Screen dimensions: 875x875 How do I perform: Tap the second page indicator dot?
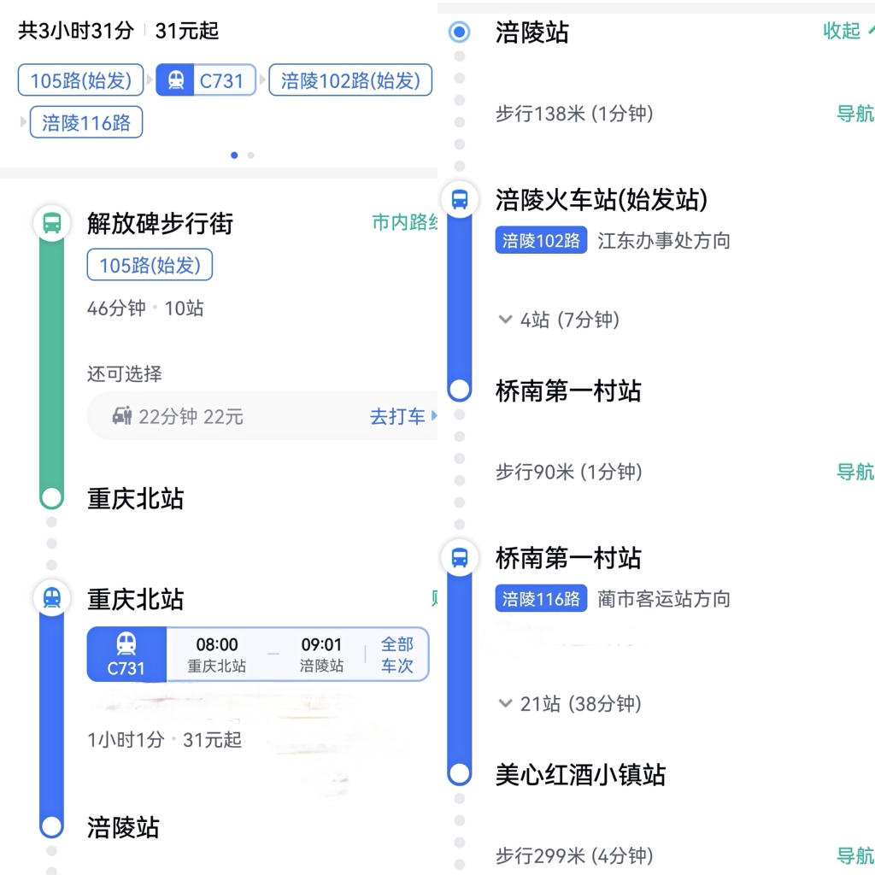[x=250, y=156]
